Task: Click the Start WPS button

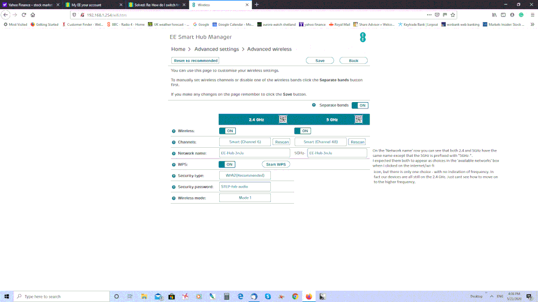Action: pyautogui.click(x=276, y=164)
